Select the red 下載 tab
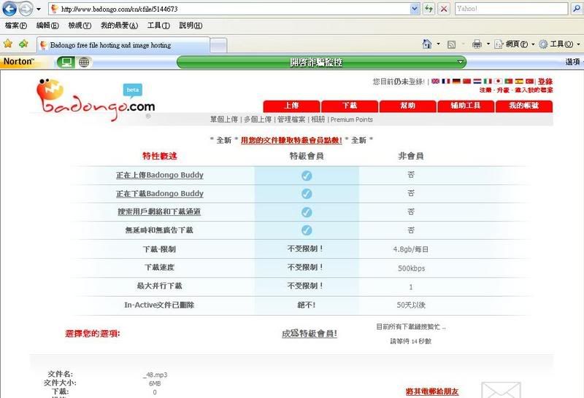 (350, 106)
